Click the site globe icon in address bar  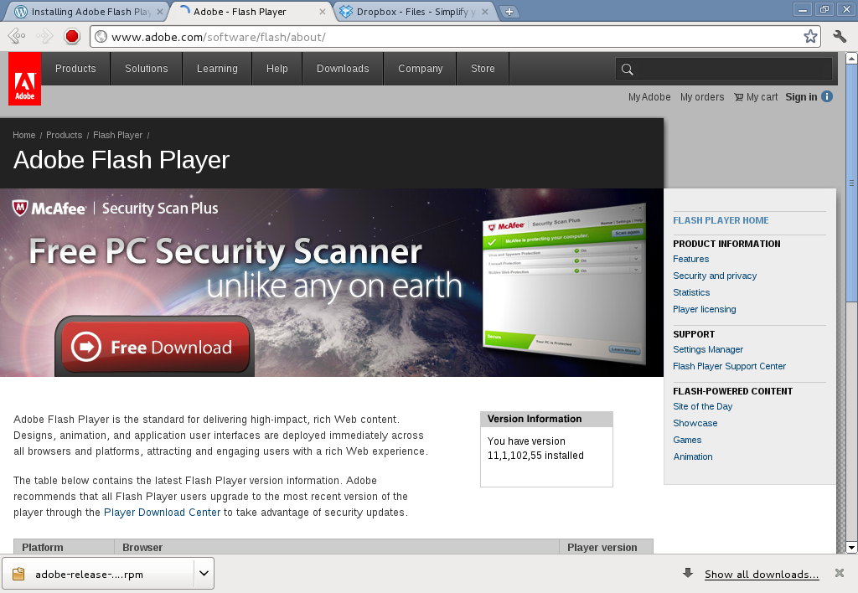[x=101, y=37]
